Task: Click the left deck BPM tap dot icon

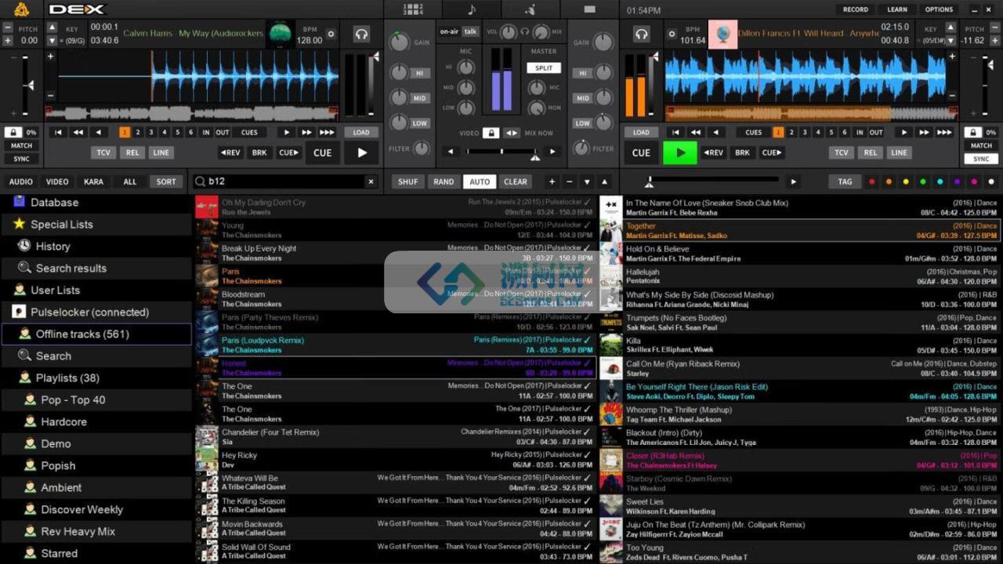Action: 331,34
